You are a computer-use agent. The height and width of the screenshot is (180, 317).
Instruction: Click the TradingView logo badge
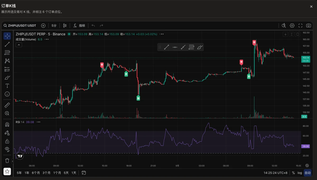point(20,156)
